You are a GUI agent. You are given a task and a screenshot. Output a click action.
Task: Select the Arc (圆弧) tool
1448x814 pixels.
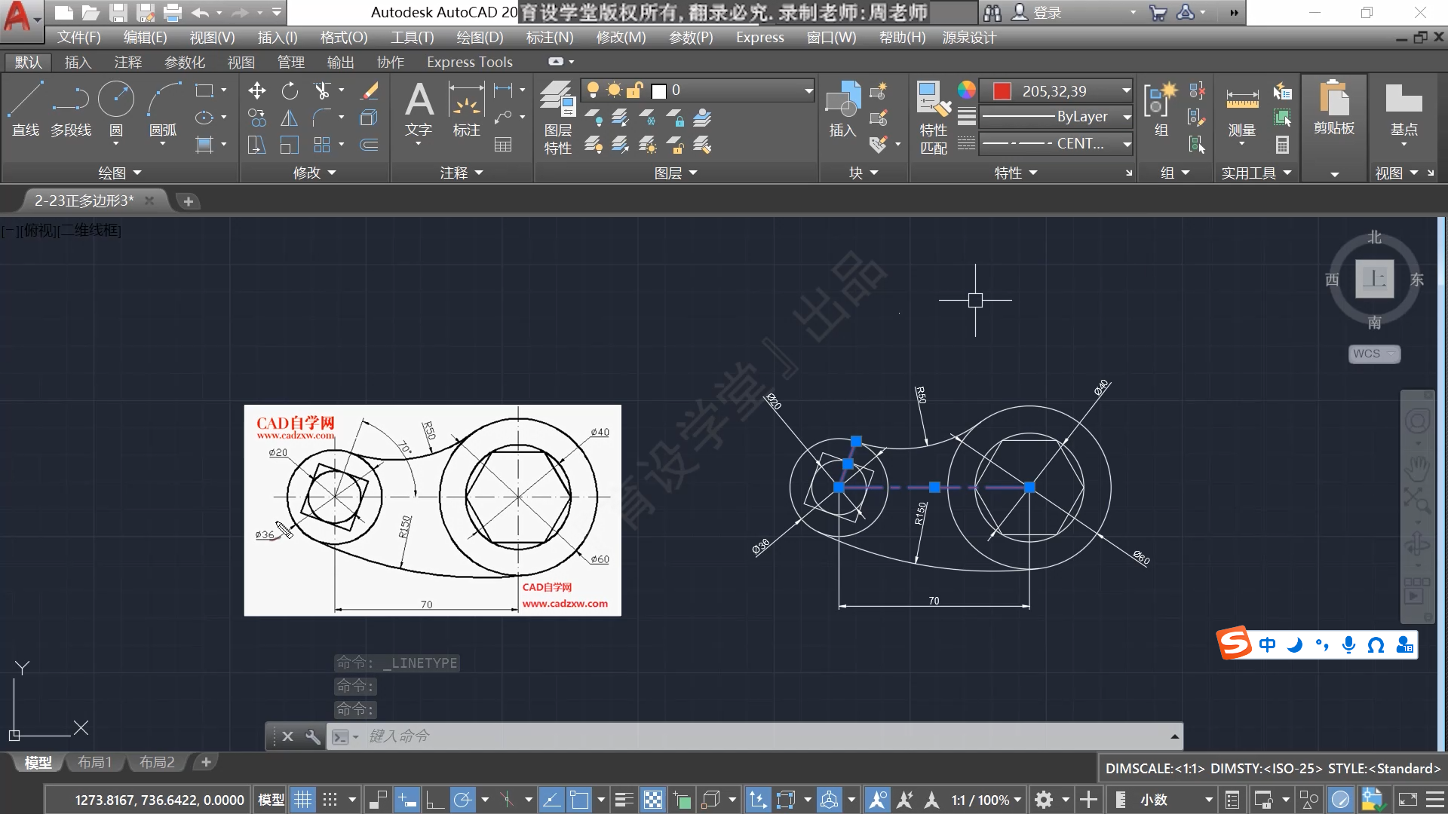tap(164, 109)
